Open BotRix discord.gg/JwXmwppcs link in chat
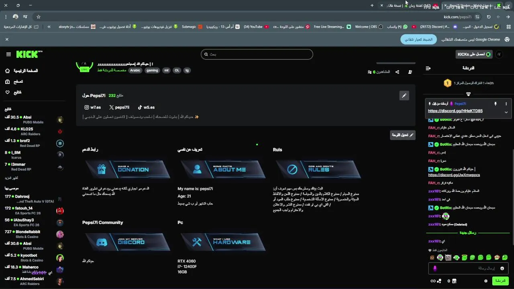Screen dimensions: 514x289 454,175
